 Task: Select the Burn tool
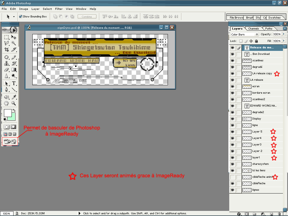[x=13, y=76]
